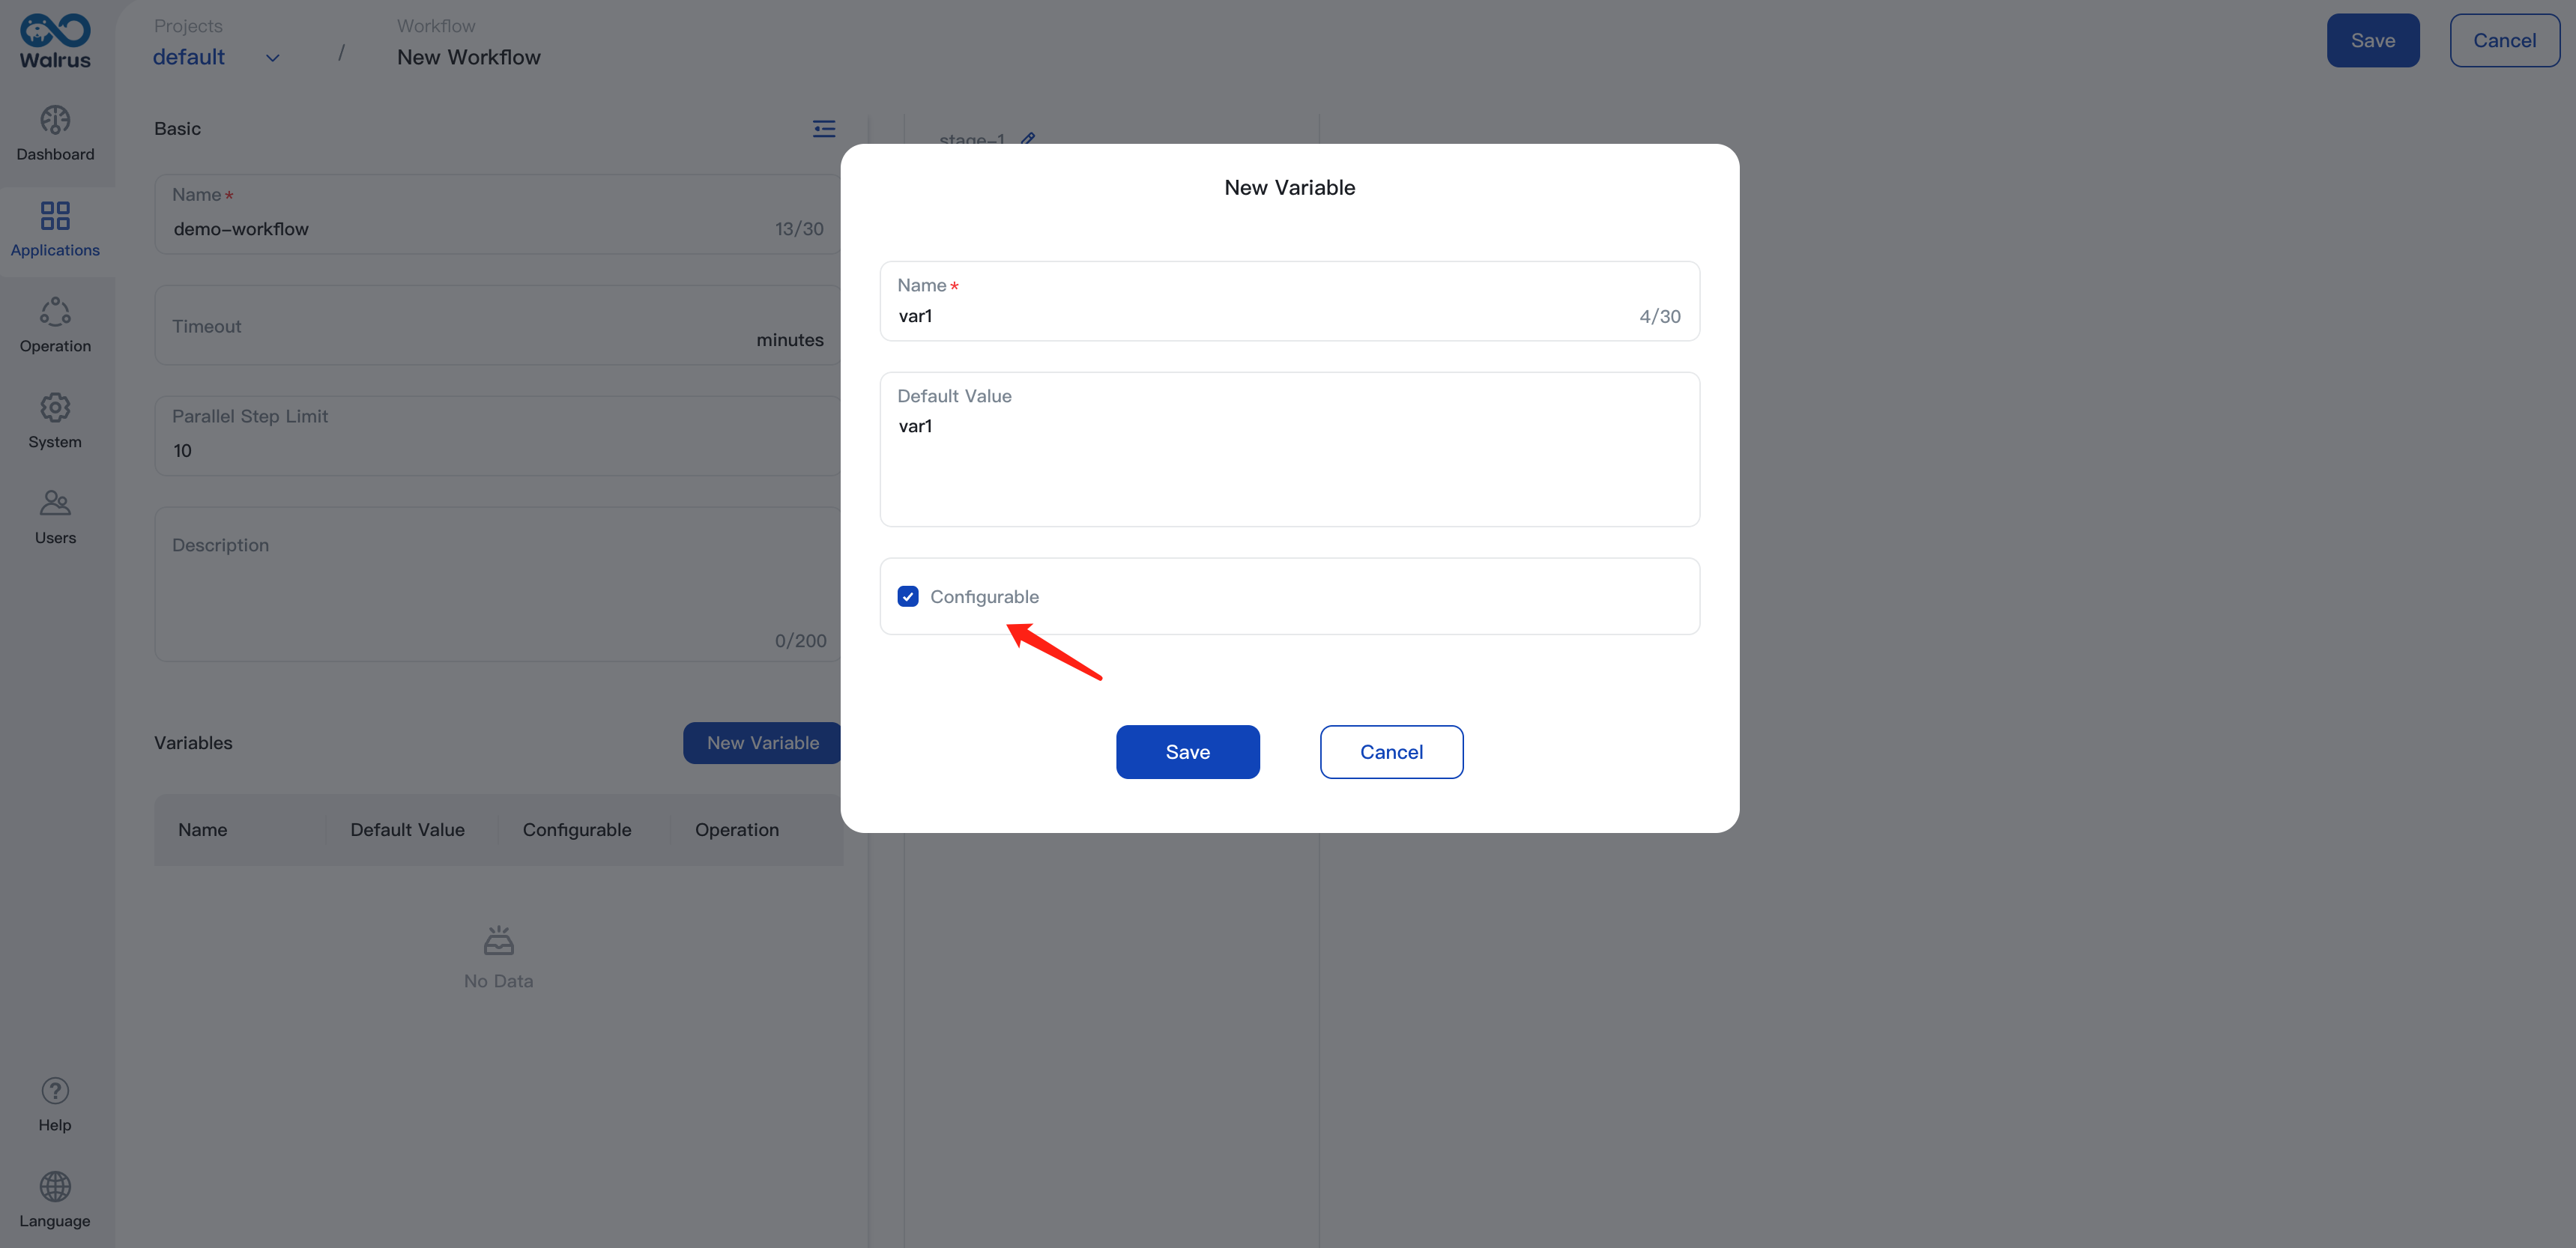Select the New Variable button
Image resolution: width=2576 pixels, height=1248 pixels.
pyautogui.click(x=762, y=742)
